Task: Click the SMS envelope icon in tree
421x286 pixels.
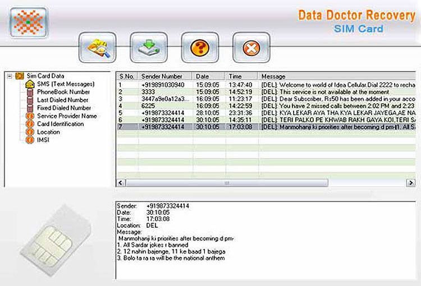Action: coord(30,84)
